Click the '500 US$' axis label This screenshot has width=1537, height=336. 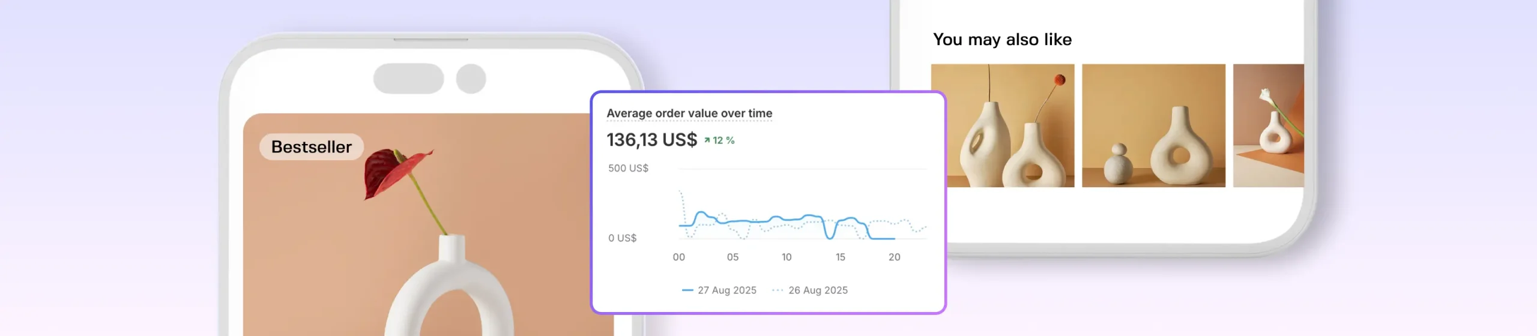coord(628,169)
